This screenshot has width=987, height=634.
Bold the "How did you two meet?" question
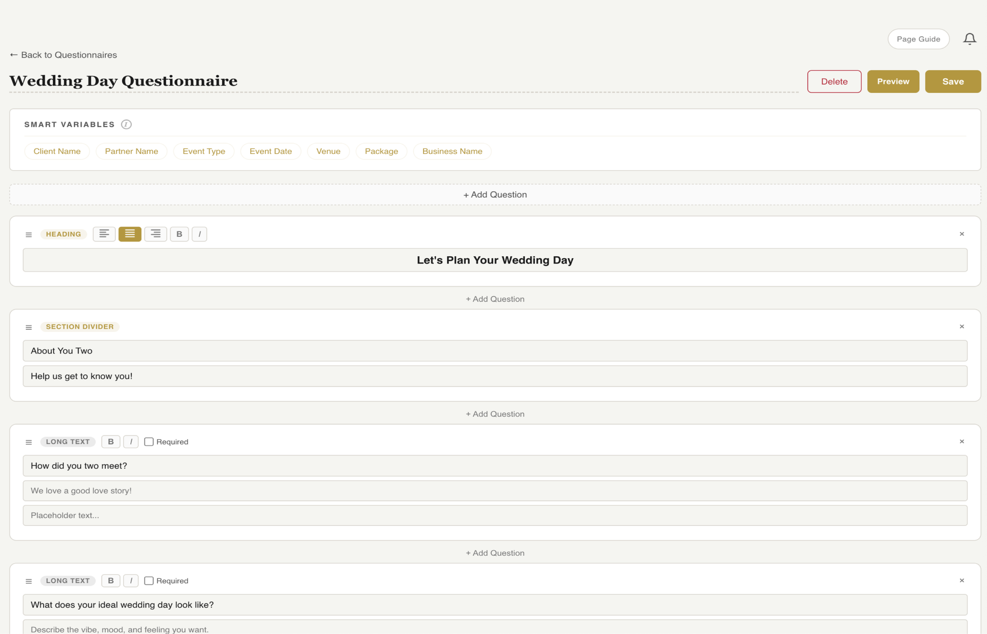[x=110, y=441]
